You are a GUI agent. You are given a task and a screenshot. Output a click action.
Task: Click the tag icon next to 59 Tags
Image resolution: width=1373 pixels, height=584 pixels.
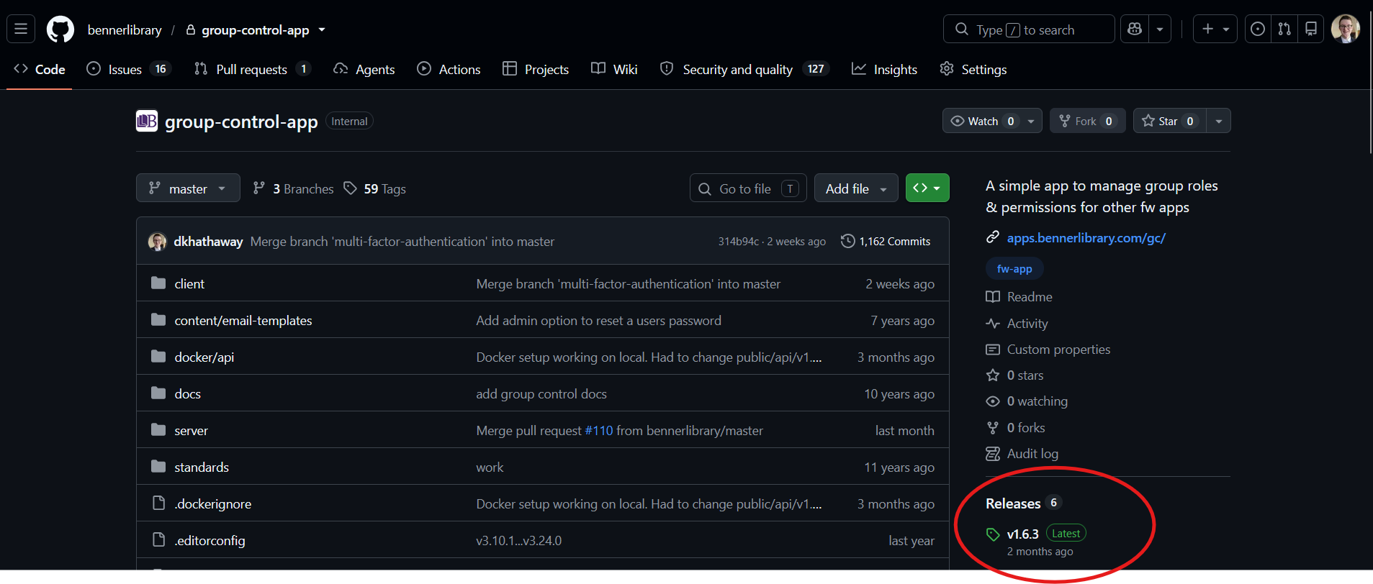click(x=350, y=188)
